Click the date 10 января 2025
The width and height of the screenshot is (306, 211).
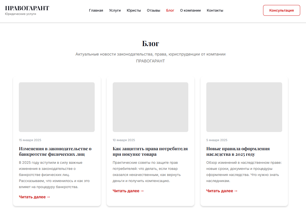click(x=124, y=140)
